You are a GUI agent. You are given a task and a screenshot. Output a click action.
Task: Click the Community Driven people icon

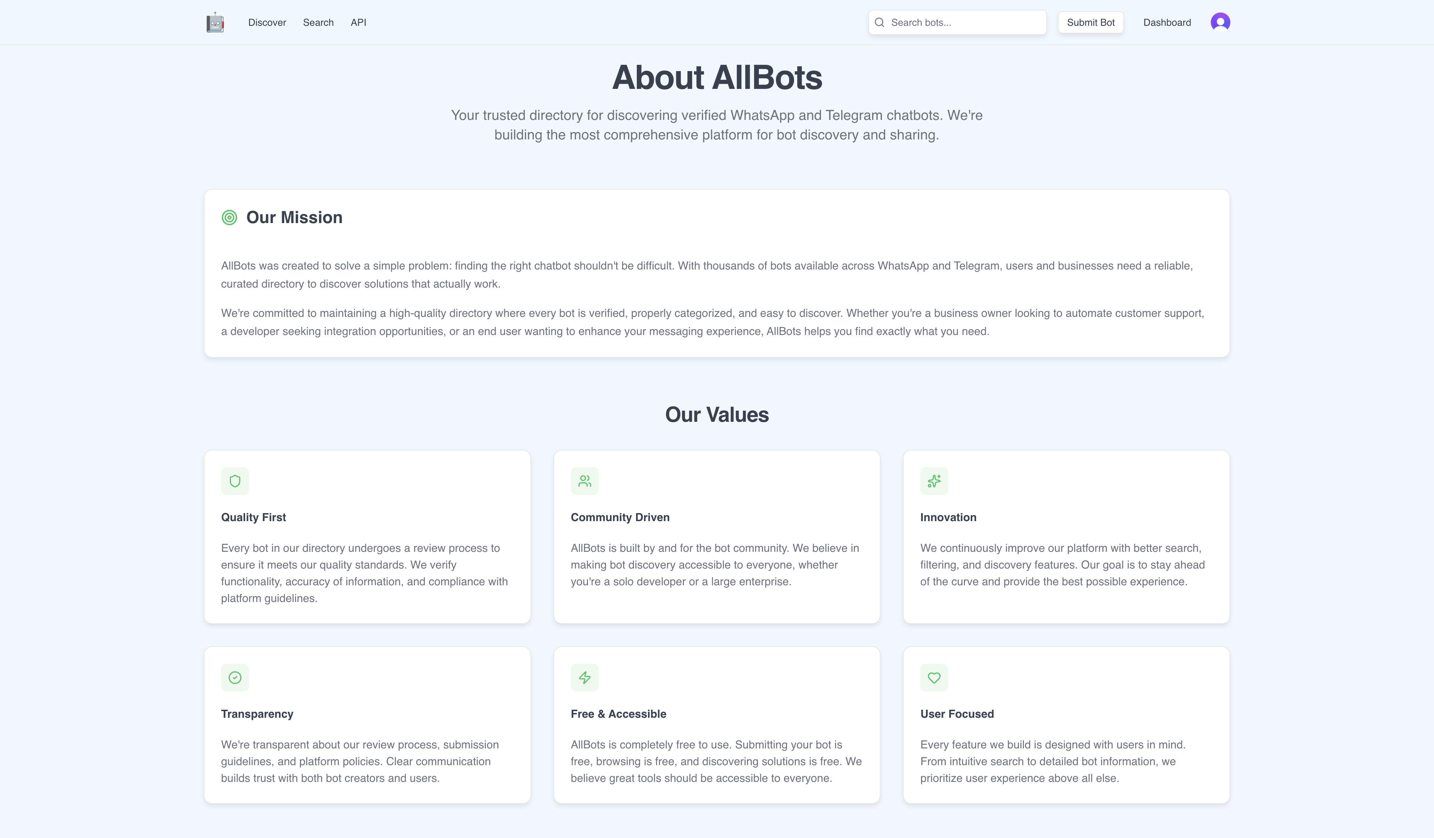tap(584, 481)
